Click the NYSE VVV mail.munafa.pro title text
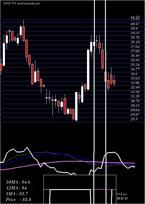 coord(21,3)
